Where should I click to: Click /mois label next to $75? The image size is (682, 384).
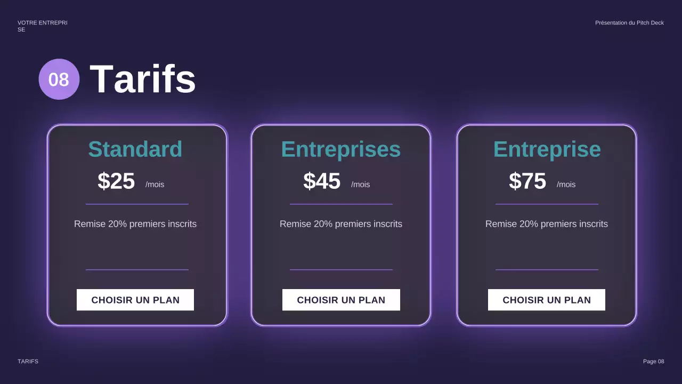(x=566, y=185)
